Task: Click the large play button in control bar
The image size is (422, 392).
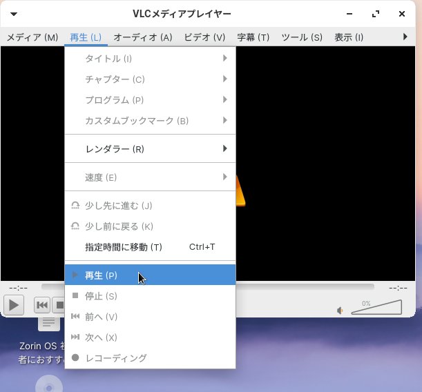Action: coord(14,305)
